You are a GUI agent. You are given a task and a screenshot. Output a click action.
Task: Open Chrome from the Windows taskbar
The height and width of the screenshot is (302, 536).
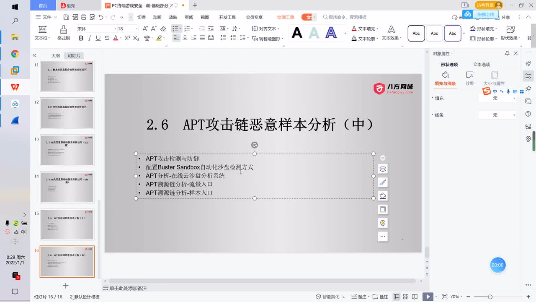15,54
